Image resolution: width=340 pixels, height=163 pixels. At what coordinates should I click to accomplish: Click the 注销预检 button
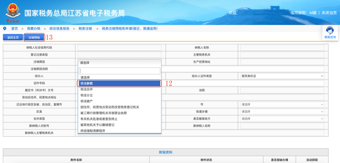[34, 37]
